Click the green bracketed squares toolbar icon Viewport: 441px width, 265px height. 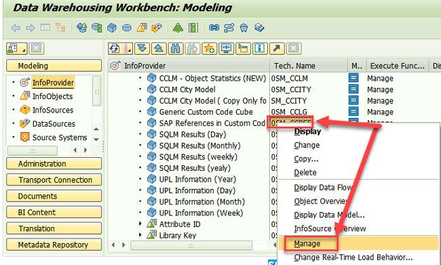point(193,28)
